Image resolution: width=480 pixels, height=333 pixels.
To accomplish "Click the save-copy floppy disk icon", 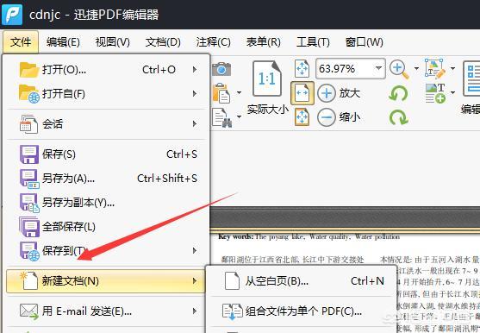I will (29, 203).
